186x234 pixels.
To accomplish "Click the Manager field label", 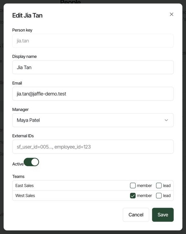I will [20, 109].
